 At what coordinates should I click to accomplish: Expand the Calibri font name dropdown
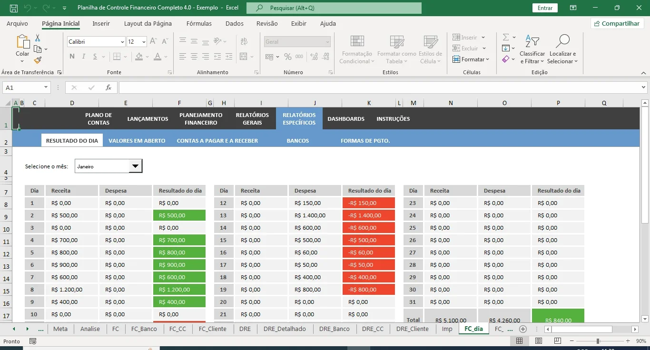122,42
